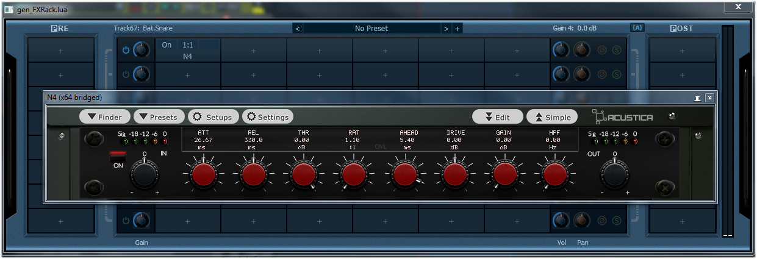Open the Presets dropdown in N4
Screen dimensions: 757x259
[x=159, y=117]
